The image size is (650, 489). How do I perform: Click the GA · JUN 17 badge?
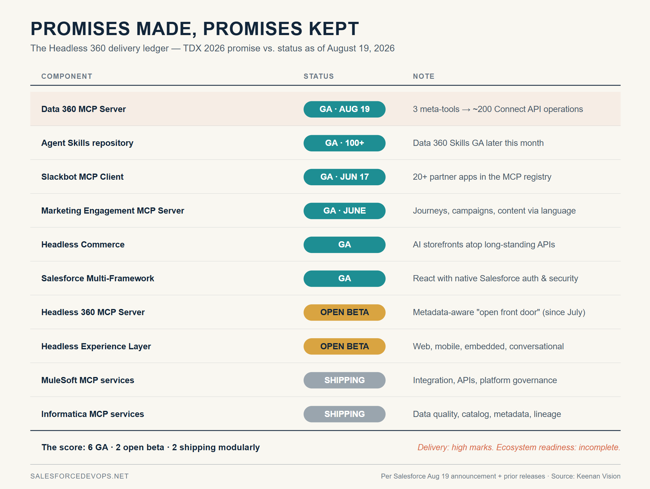tap(344, 177)
